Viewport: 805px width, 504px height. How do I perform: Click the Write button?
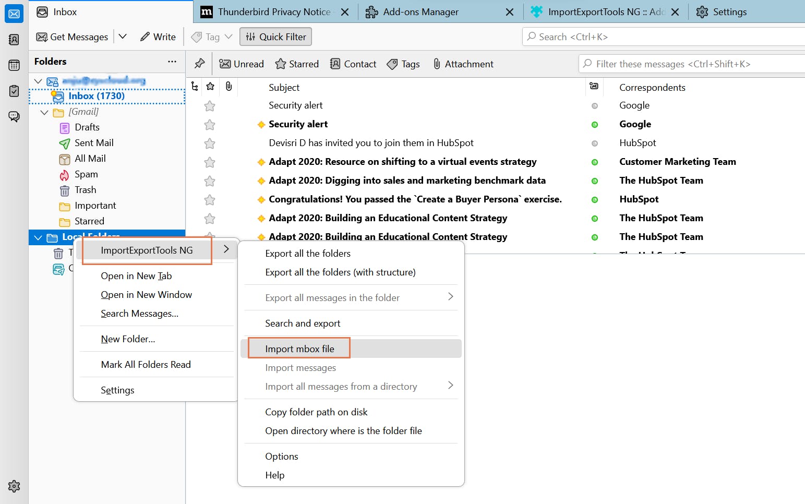click(x=158, y=37)
